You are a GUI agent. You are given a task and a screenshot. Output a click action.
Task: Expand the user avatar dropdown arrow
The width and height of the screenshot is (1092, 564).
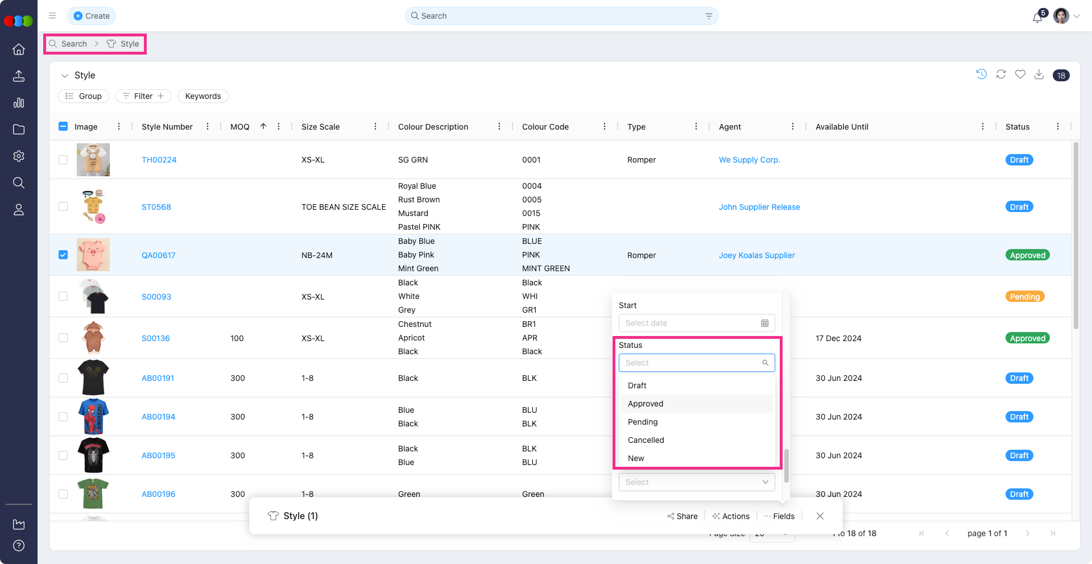(1077, 16)
